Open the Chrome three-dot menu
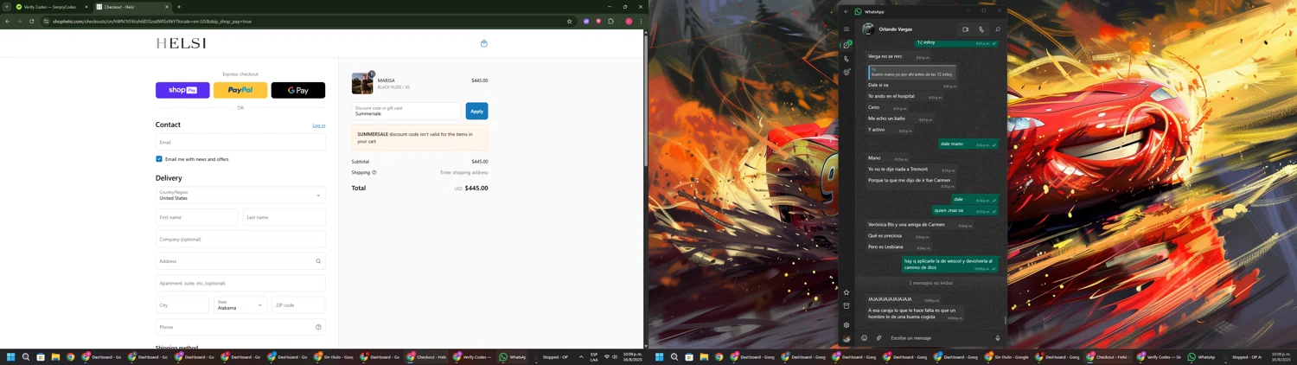The height and width of the screenshot is (365, 1297). point(641,21)
